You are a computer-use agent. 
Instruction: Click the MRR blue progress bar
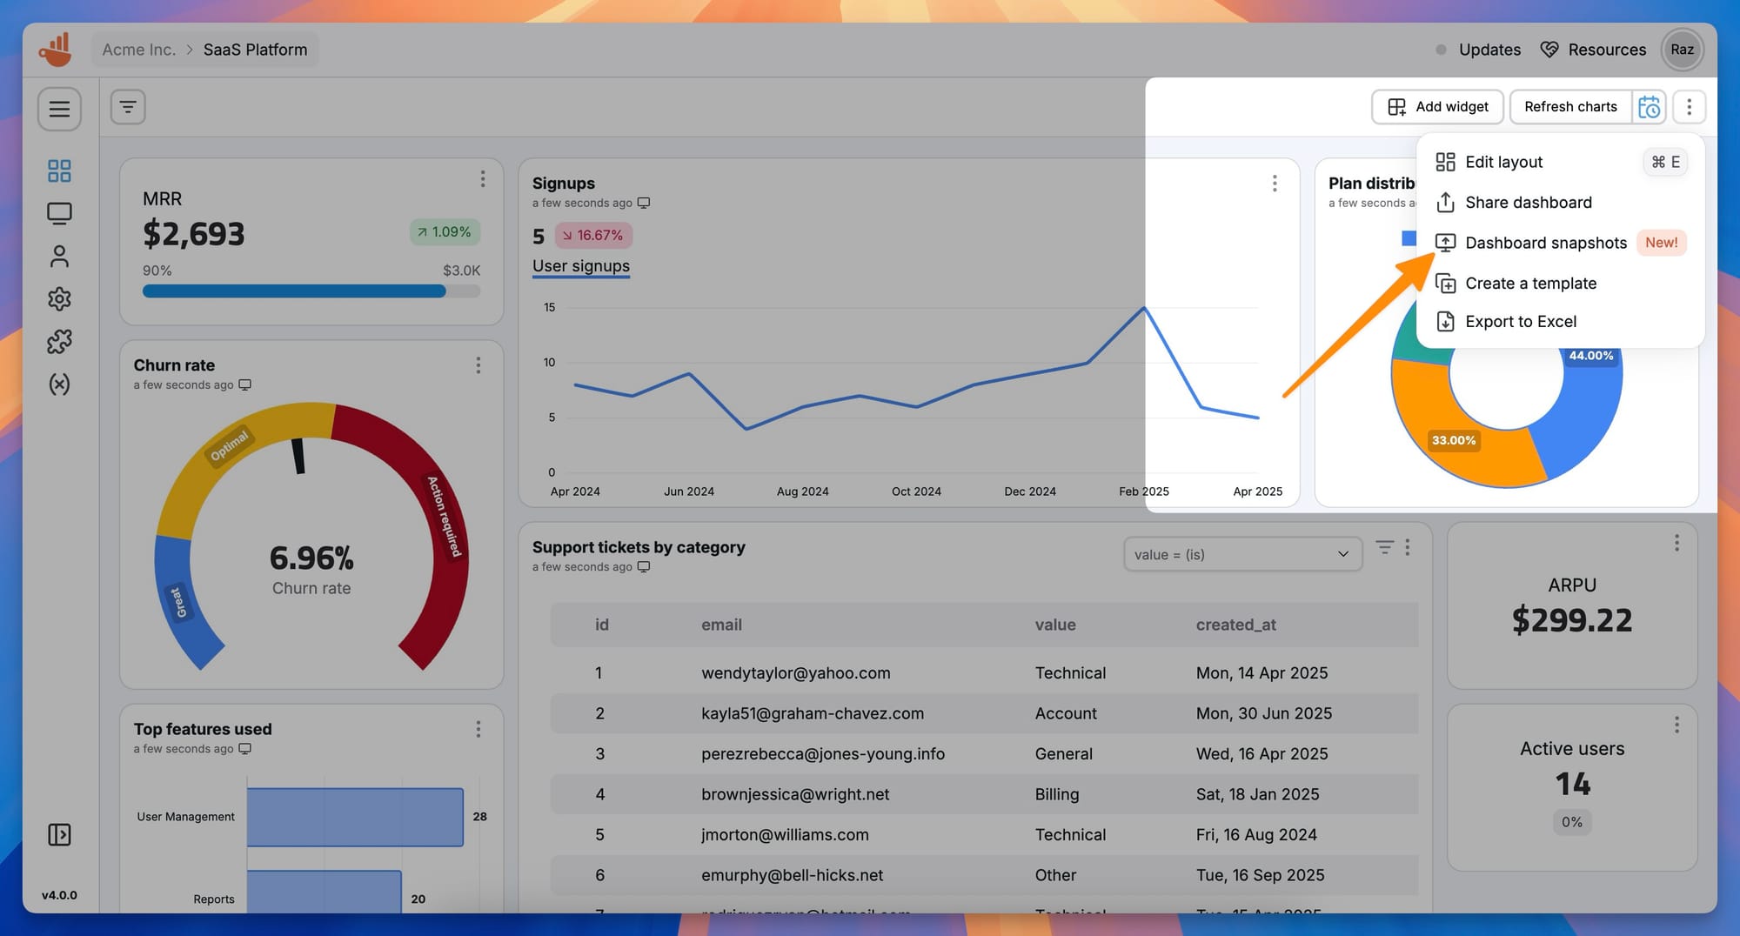click(x=294, y=291)
